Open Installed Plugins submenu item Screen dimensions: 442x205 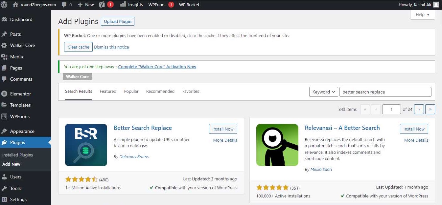(x=18, y=155)
